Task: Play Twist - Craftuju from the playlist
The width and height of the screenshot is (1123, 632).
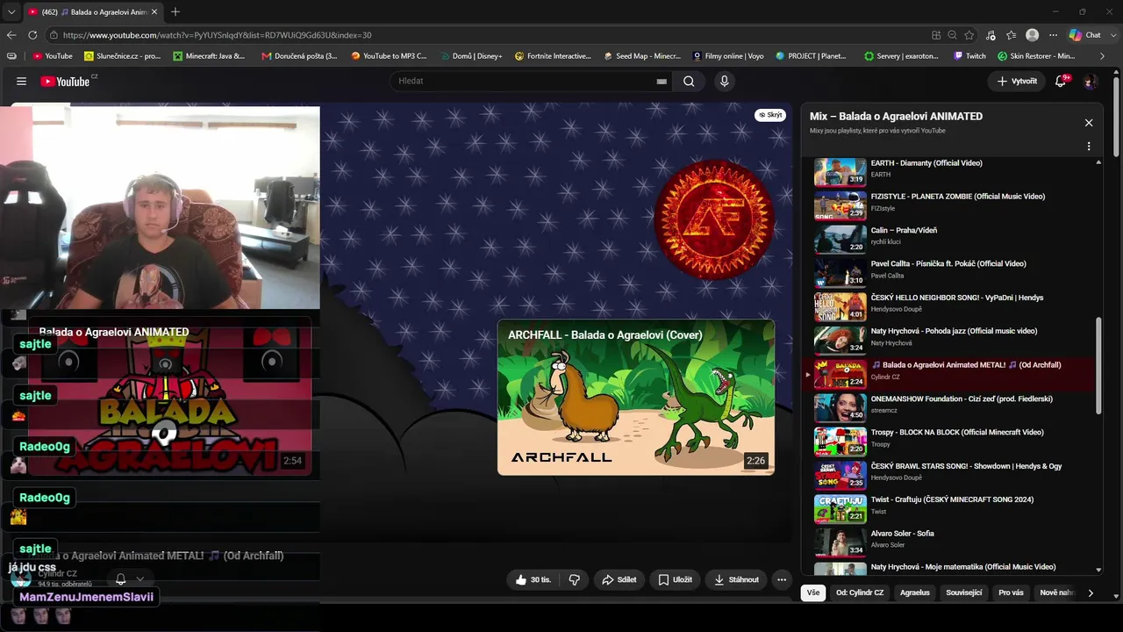Action: pos(951,508)
